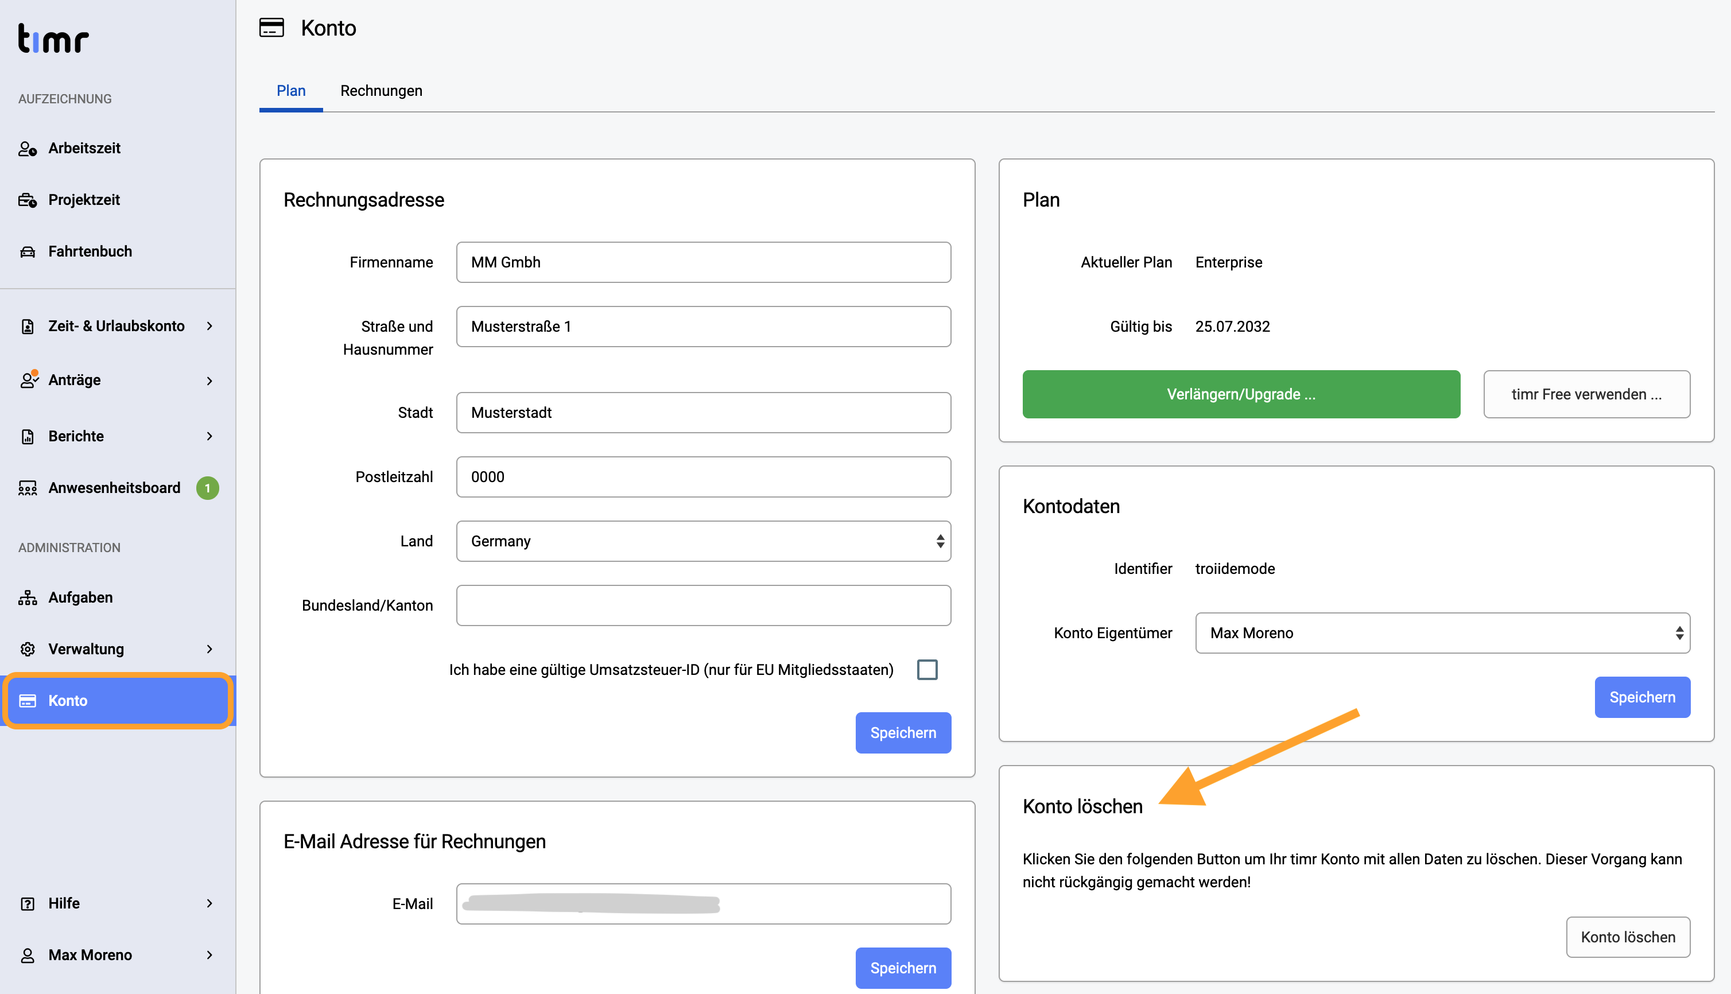
Task: Click the Enterprise plan text
Action: [x=1229, y=262]
